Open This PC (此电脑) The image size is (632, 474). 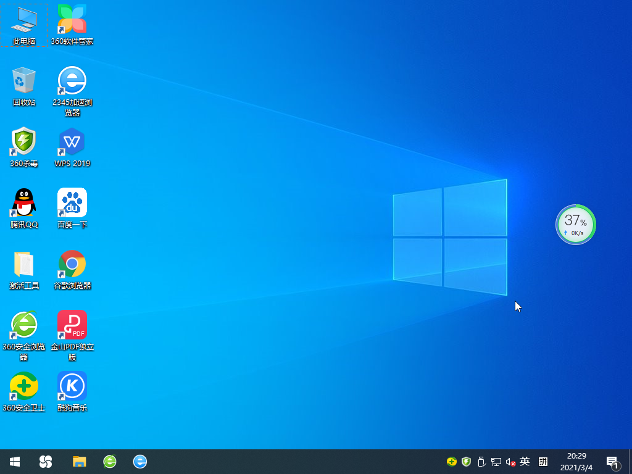(23, 25)
